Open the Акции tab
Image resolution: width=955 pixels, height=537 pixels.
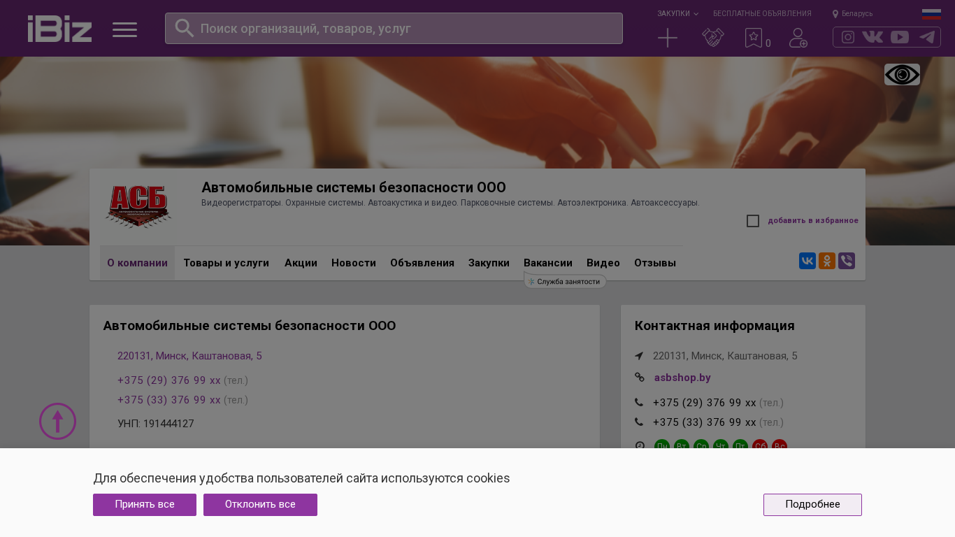tap(301, 263)
